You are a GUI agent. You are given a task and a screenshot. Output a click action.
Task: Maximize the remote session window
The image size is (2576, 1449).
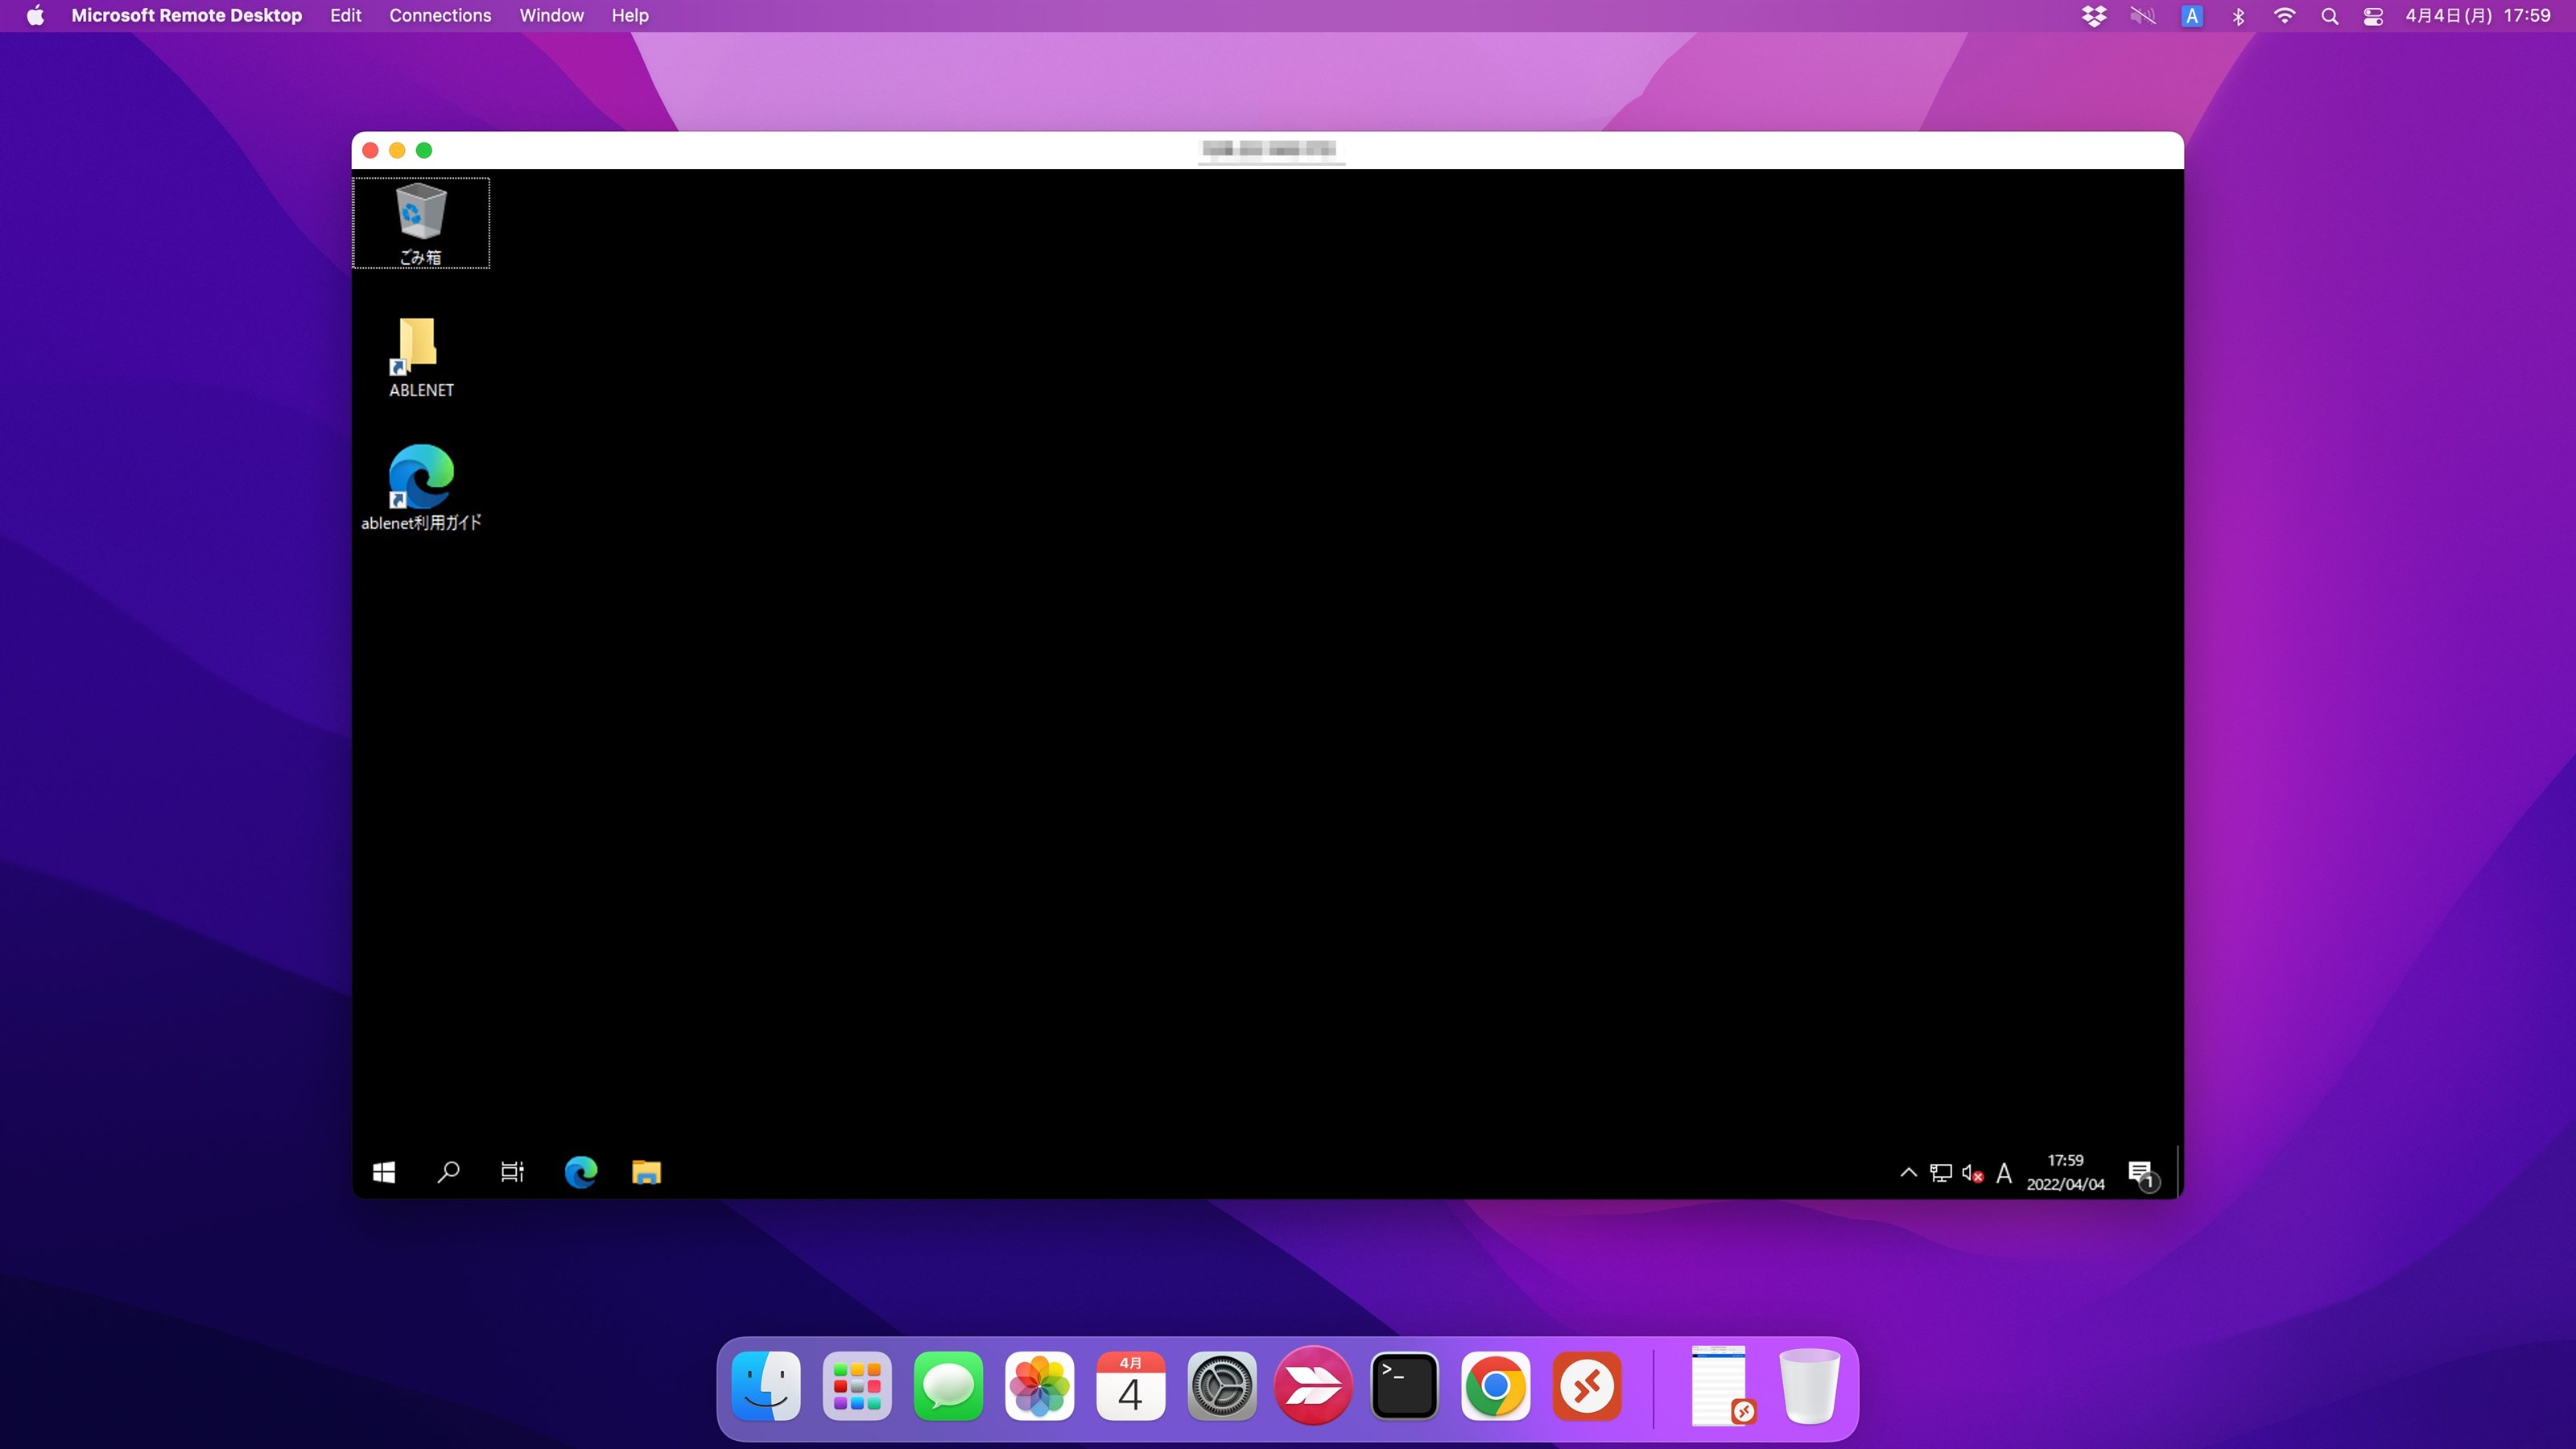point(424,150)
